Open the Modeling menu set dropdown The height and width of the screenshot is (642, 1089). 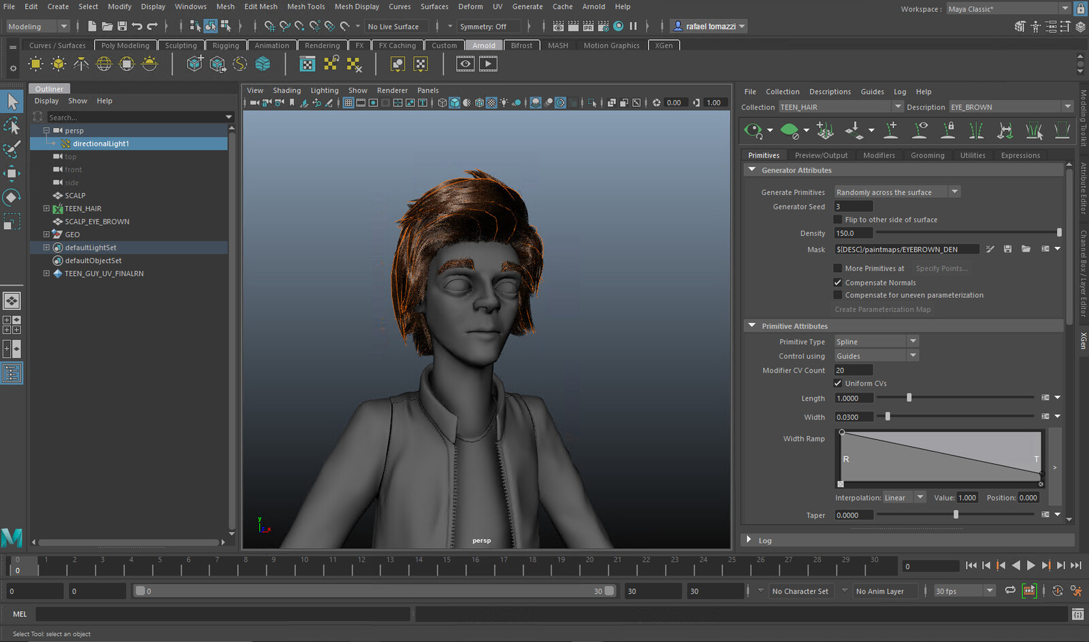point(37,27)
